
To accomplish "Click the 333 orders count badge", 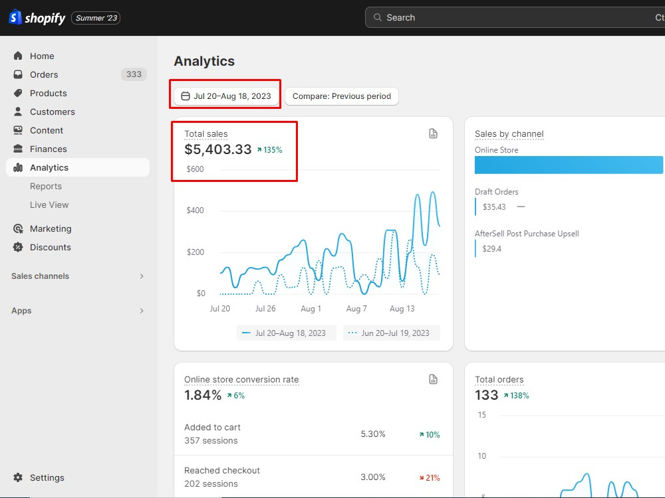I will point(134,74).
